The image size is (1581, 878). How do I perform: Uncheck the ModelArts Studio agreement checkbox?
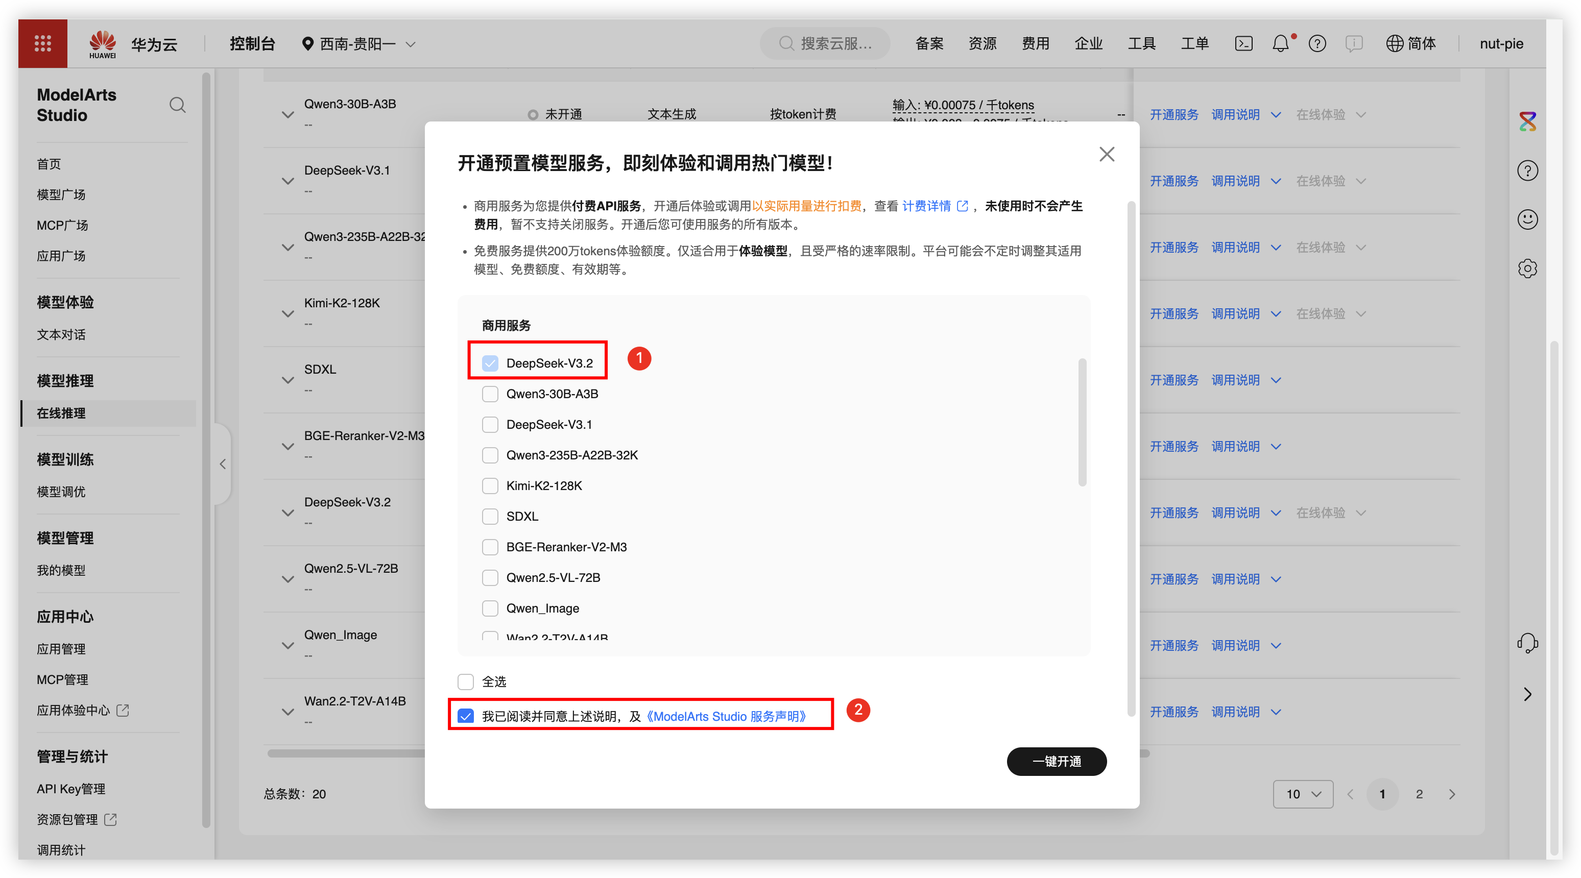pos(466,716)
